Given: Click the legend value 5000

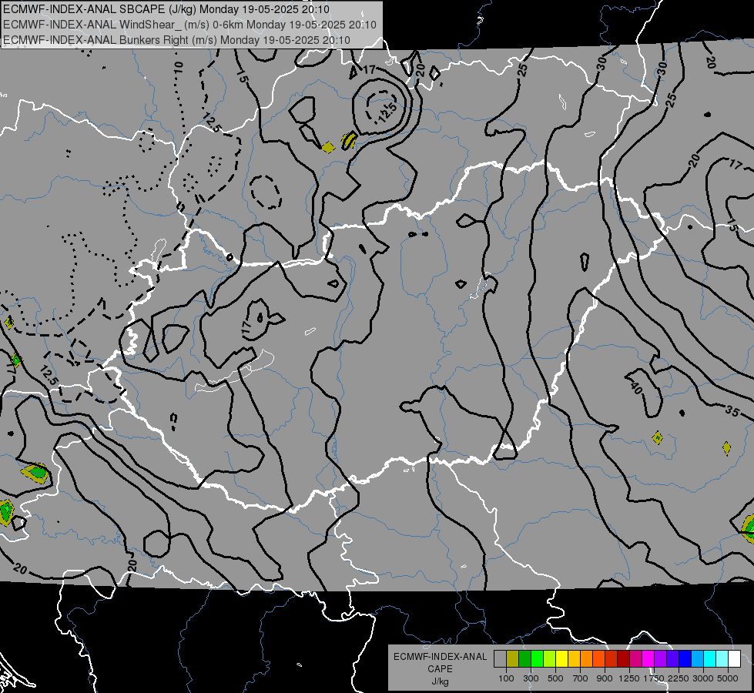Looking at the screenshot, I should [x=728, y=678].
